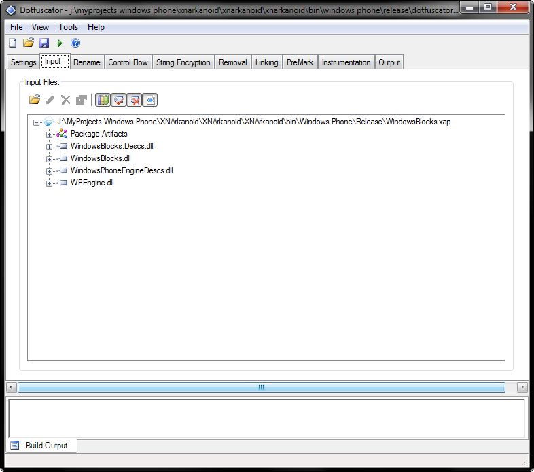
Task: Run the build with the green play icon
Action: click(60, 43)
